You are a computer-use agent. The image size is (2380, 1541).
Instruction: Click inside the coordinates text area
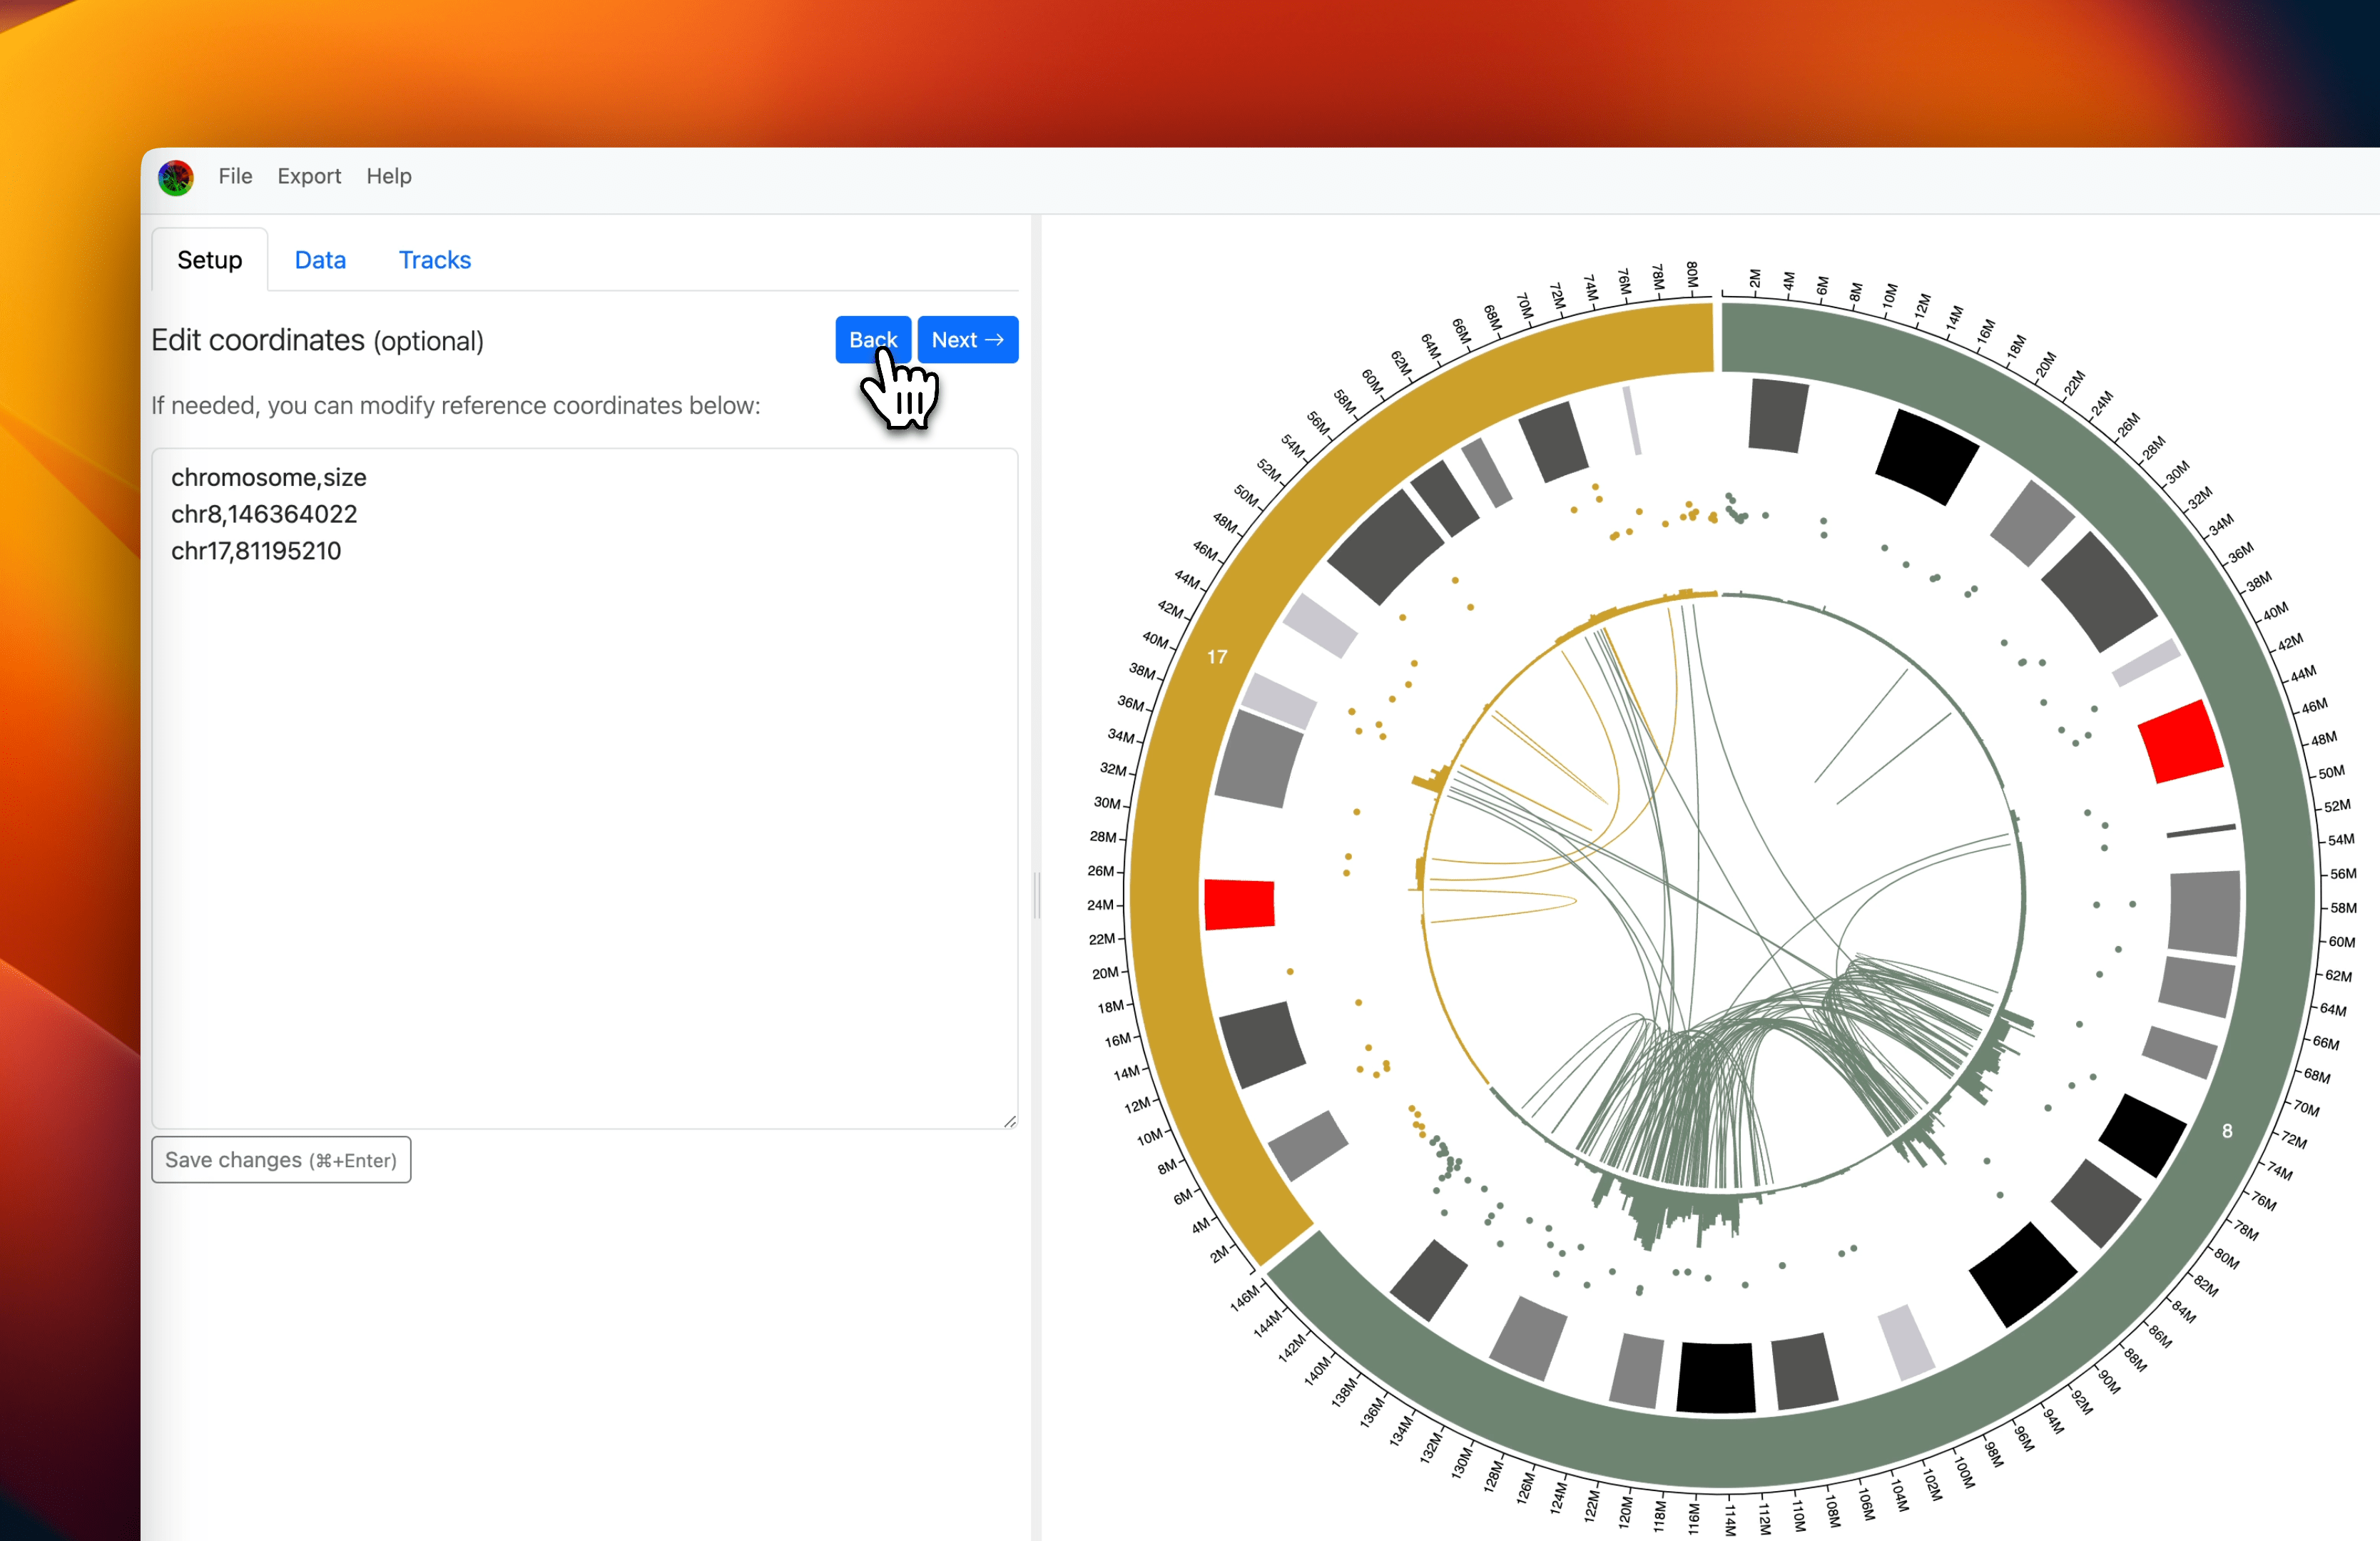pyautogui.click(x=580, y=800)
